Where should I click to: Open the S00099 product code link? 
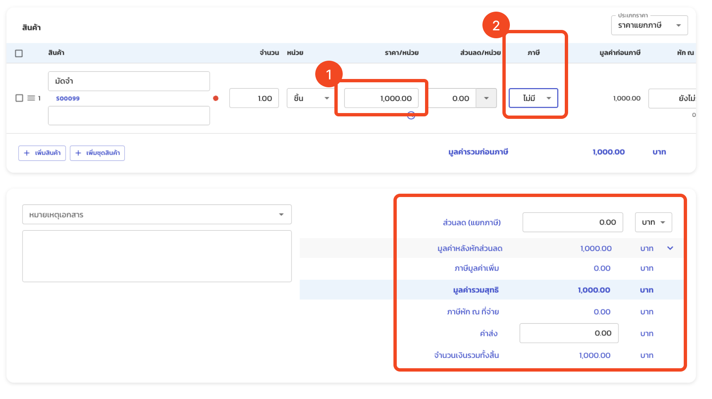click(68, 99)
